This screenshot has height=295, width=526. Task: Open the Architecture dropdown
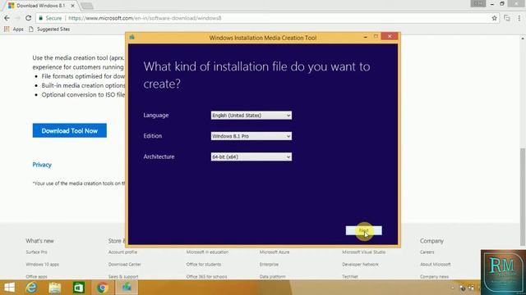tap(251, 157)
